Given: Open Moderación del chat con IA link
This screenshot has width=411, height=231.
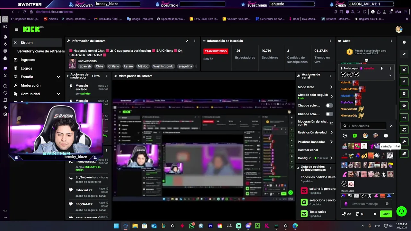Looking at the screenshot, I should (315, 123).
